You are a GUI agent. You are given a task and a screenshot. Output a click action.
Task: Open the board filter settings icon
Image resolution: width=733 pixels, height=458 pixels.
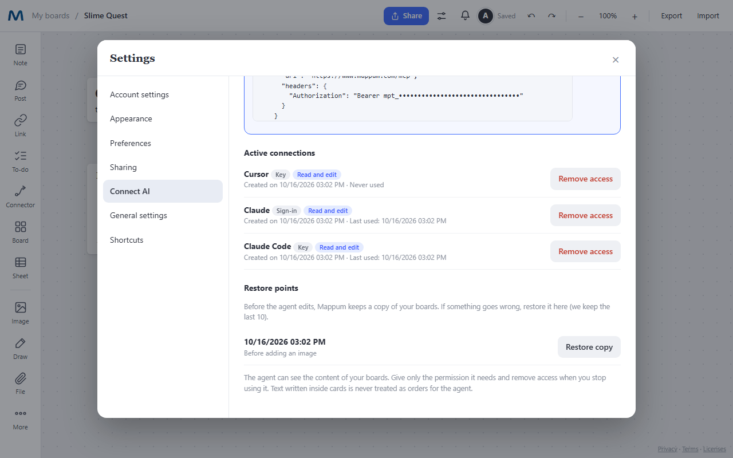[442, 16]
